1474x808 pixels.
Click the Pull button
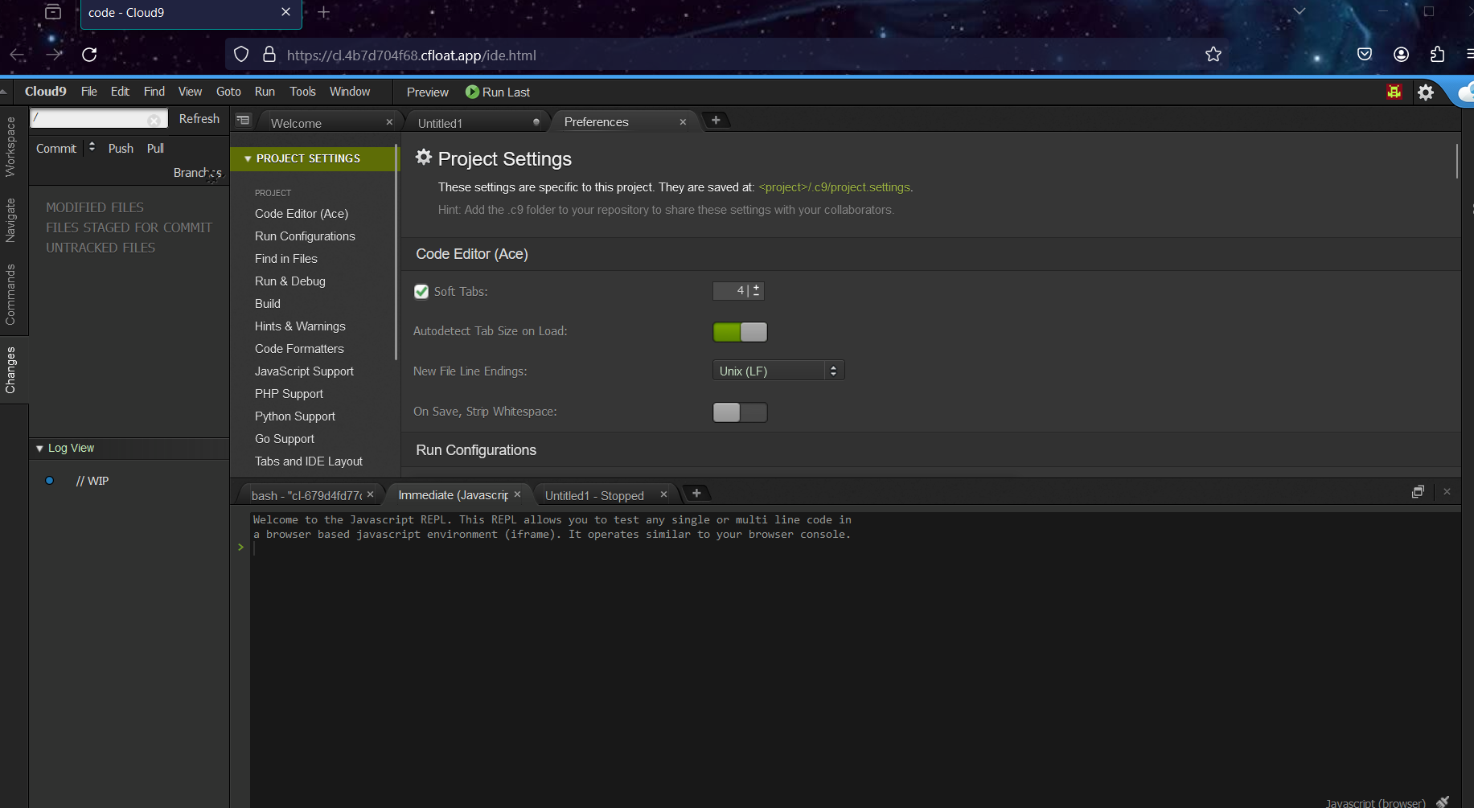(x=155, y=148)
